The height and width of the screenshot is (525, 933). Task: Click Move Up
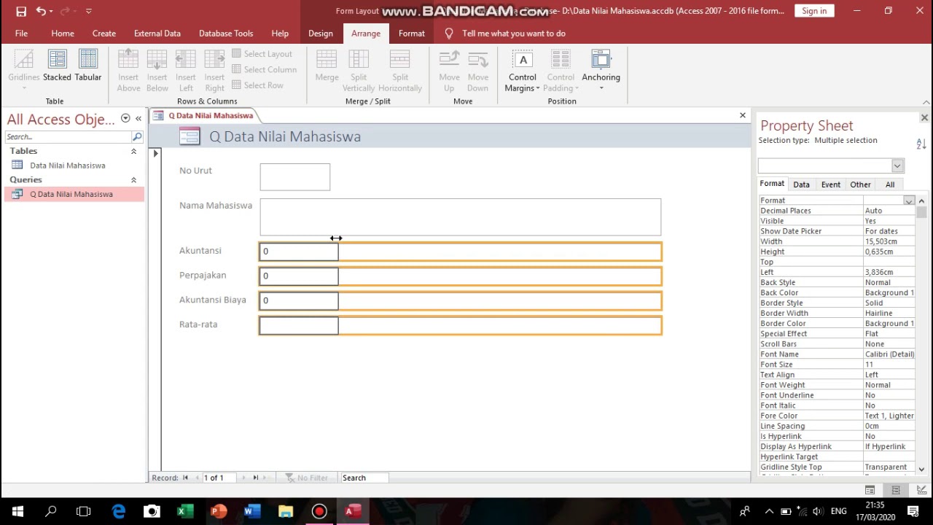[449, 71]
